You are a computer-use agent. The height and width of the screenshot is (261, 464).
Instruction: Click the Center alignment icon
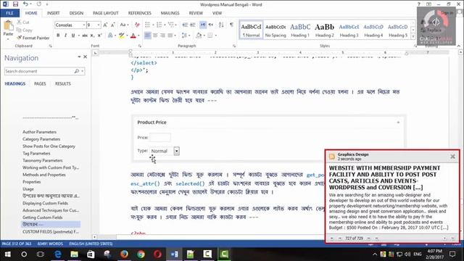(x=155, y=36)
